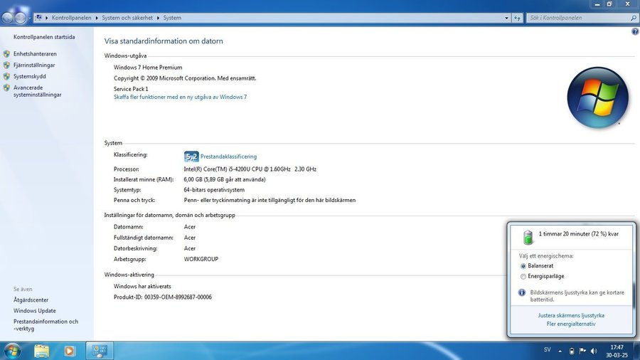
Task: Click the Control Panel taskbar button
Action: (100, 350)
